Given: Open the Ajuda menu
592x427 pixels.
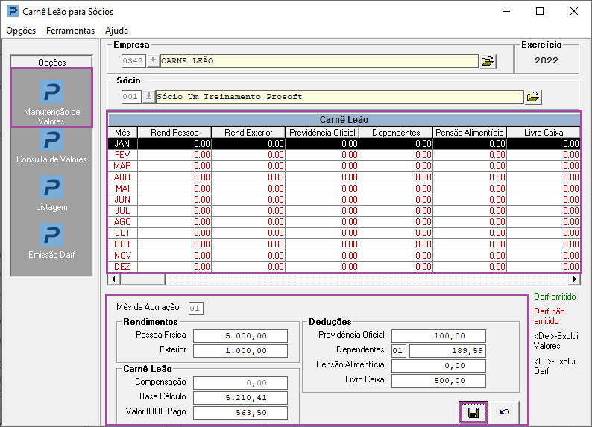Looking at the screenshot, I should click(x=116, y=31).
